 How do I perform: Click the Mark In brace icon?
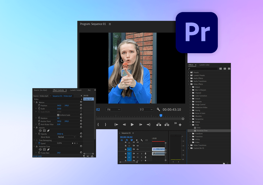[98, 125]
